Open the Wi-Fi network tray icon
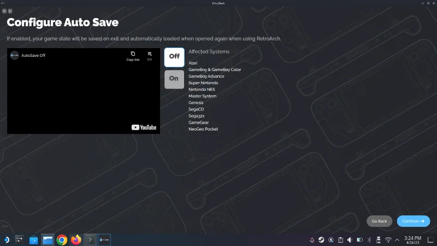This screenshot has height=246, width=437. [388, 240]
